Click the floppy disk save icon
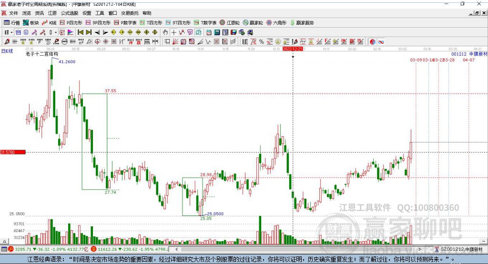This screenshot has width=488, height=264. [x=234, y=32]
